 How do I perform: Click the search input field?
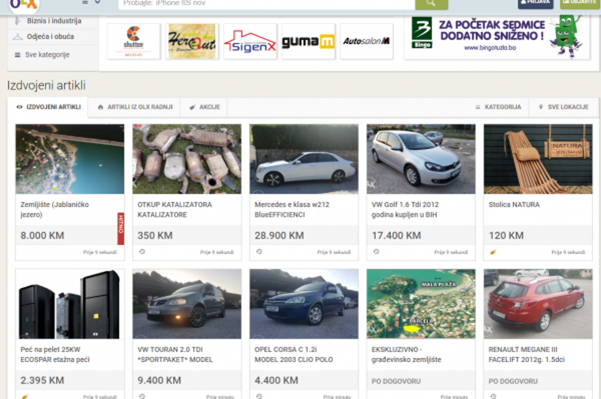(x=266, y=3)
